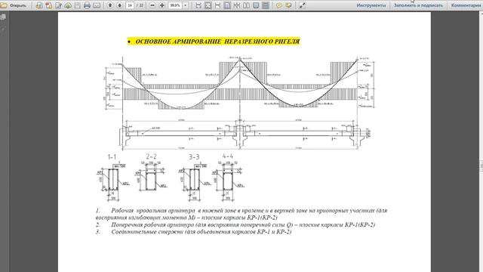Click the Открыть (Open) folder button
Viewport: 483px width, 272px height.
[x=14, y=5]
